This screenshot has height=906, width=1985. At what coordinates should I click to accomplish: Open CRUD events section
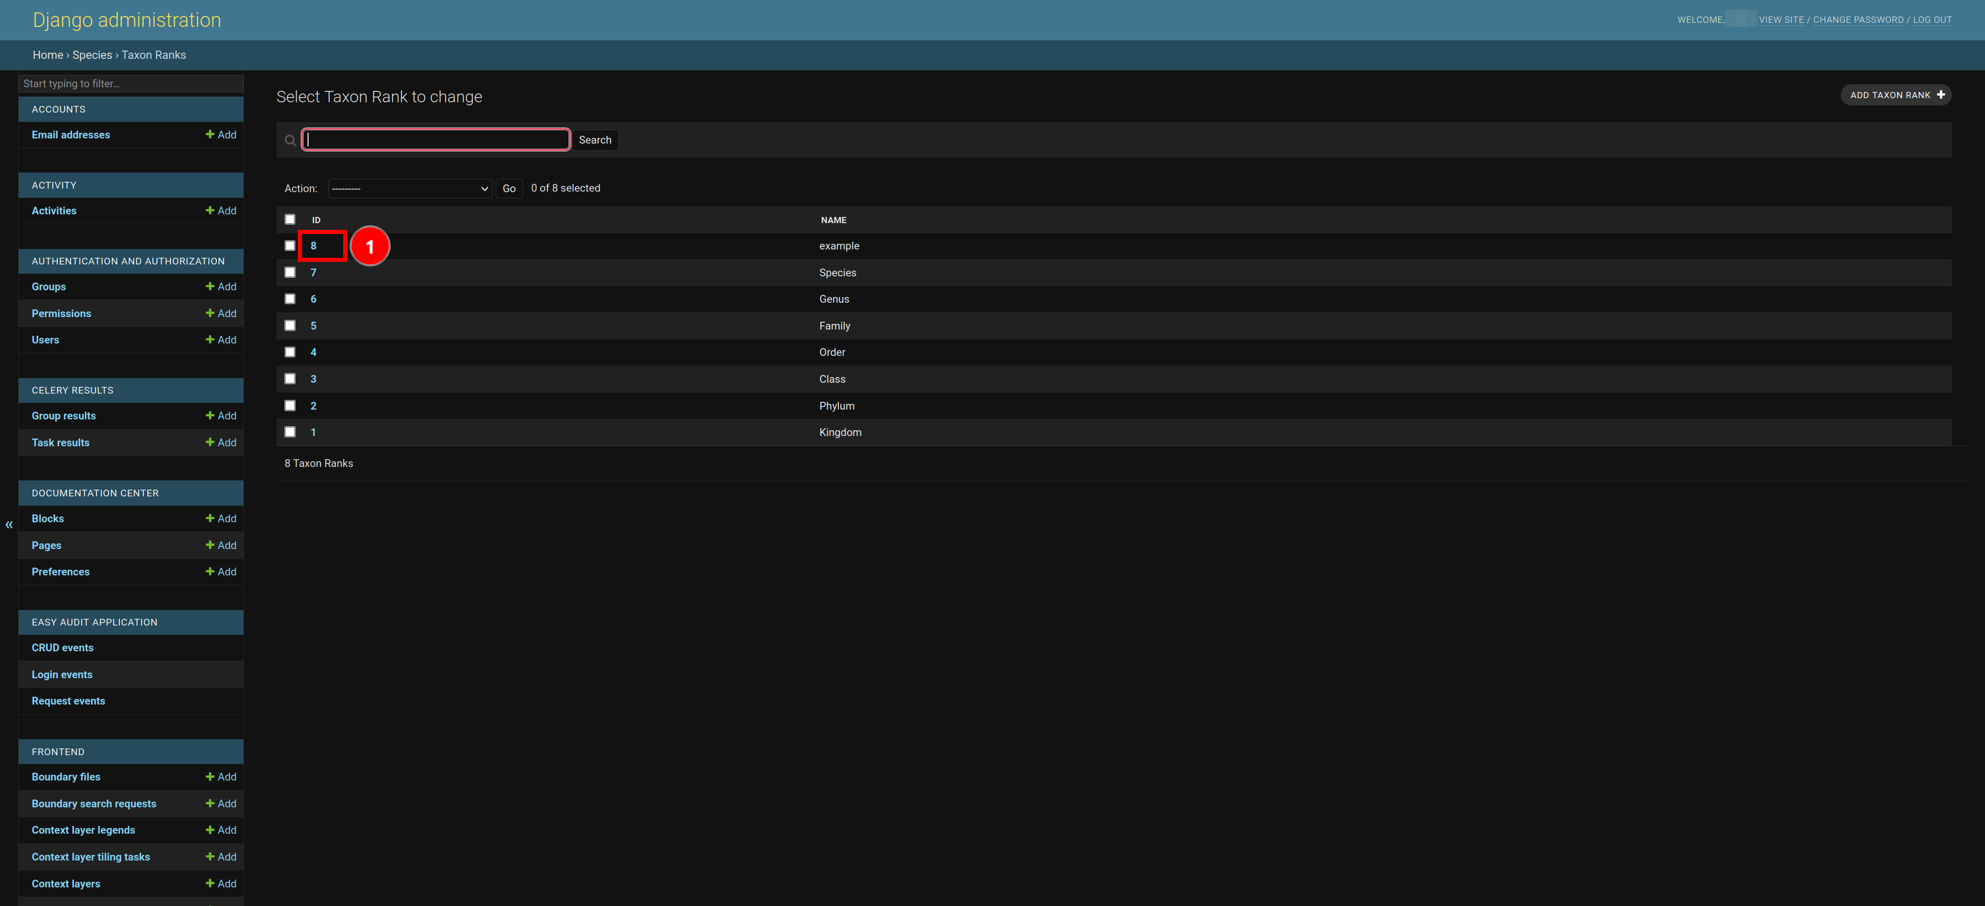tap(62, 647)
